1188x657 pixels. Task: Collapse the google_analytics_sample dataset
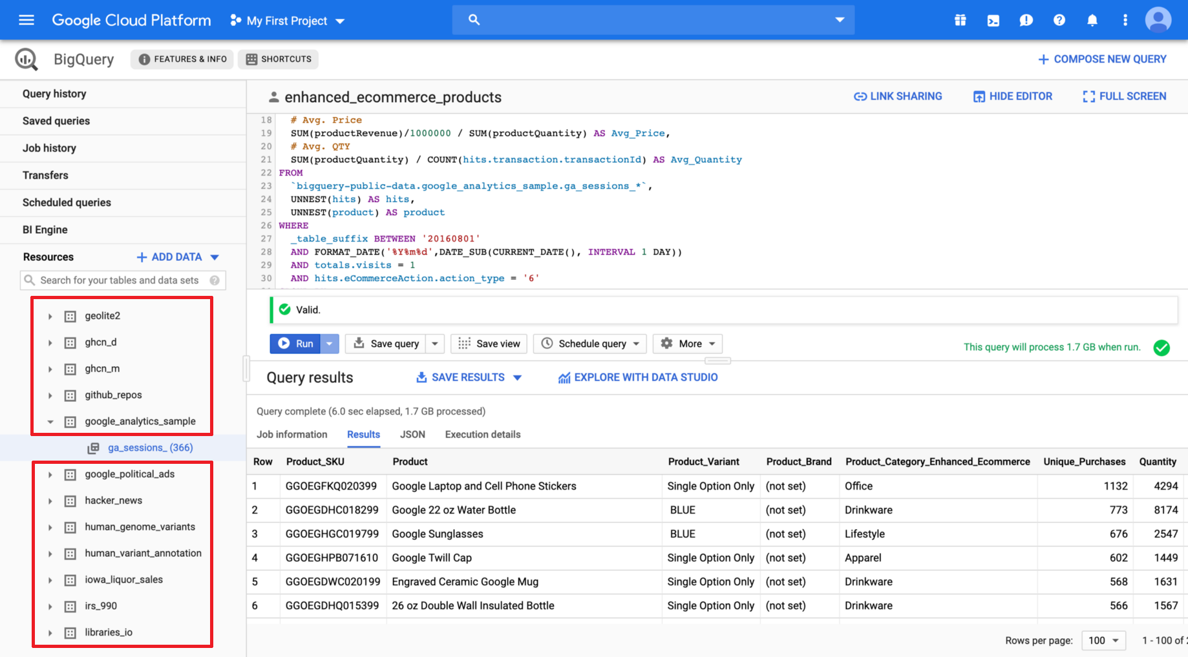click(50, 422)
